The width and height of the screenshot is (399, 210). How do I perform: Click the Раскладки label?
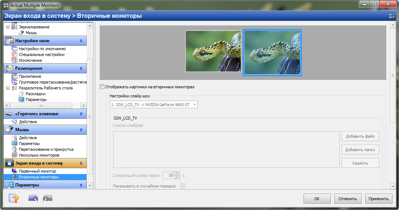click(36, 94)
